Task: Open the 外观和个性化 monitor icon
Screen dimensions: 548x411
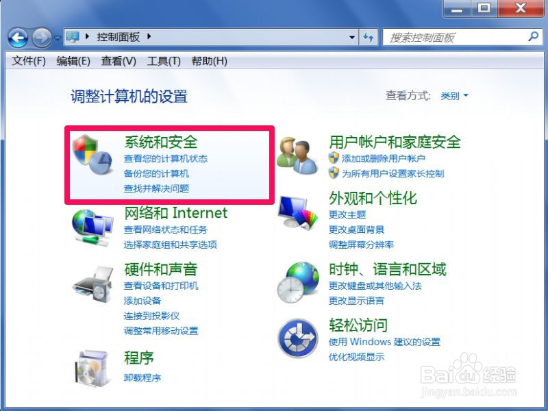Action: point(298,212)
